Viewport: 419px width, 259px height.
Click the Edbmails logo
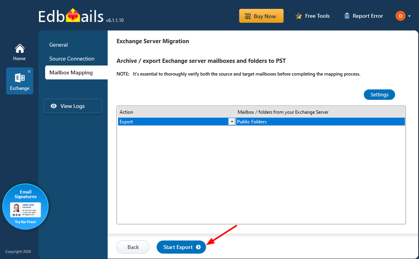pyautogui.click(x=71, y=16)
